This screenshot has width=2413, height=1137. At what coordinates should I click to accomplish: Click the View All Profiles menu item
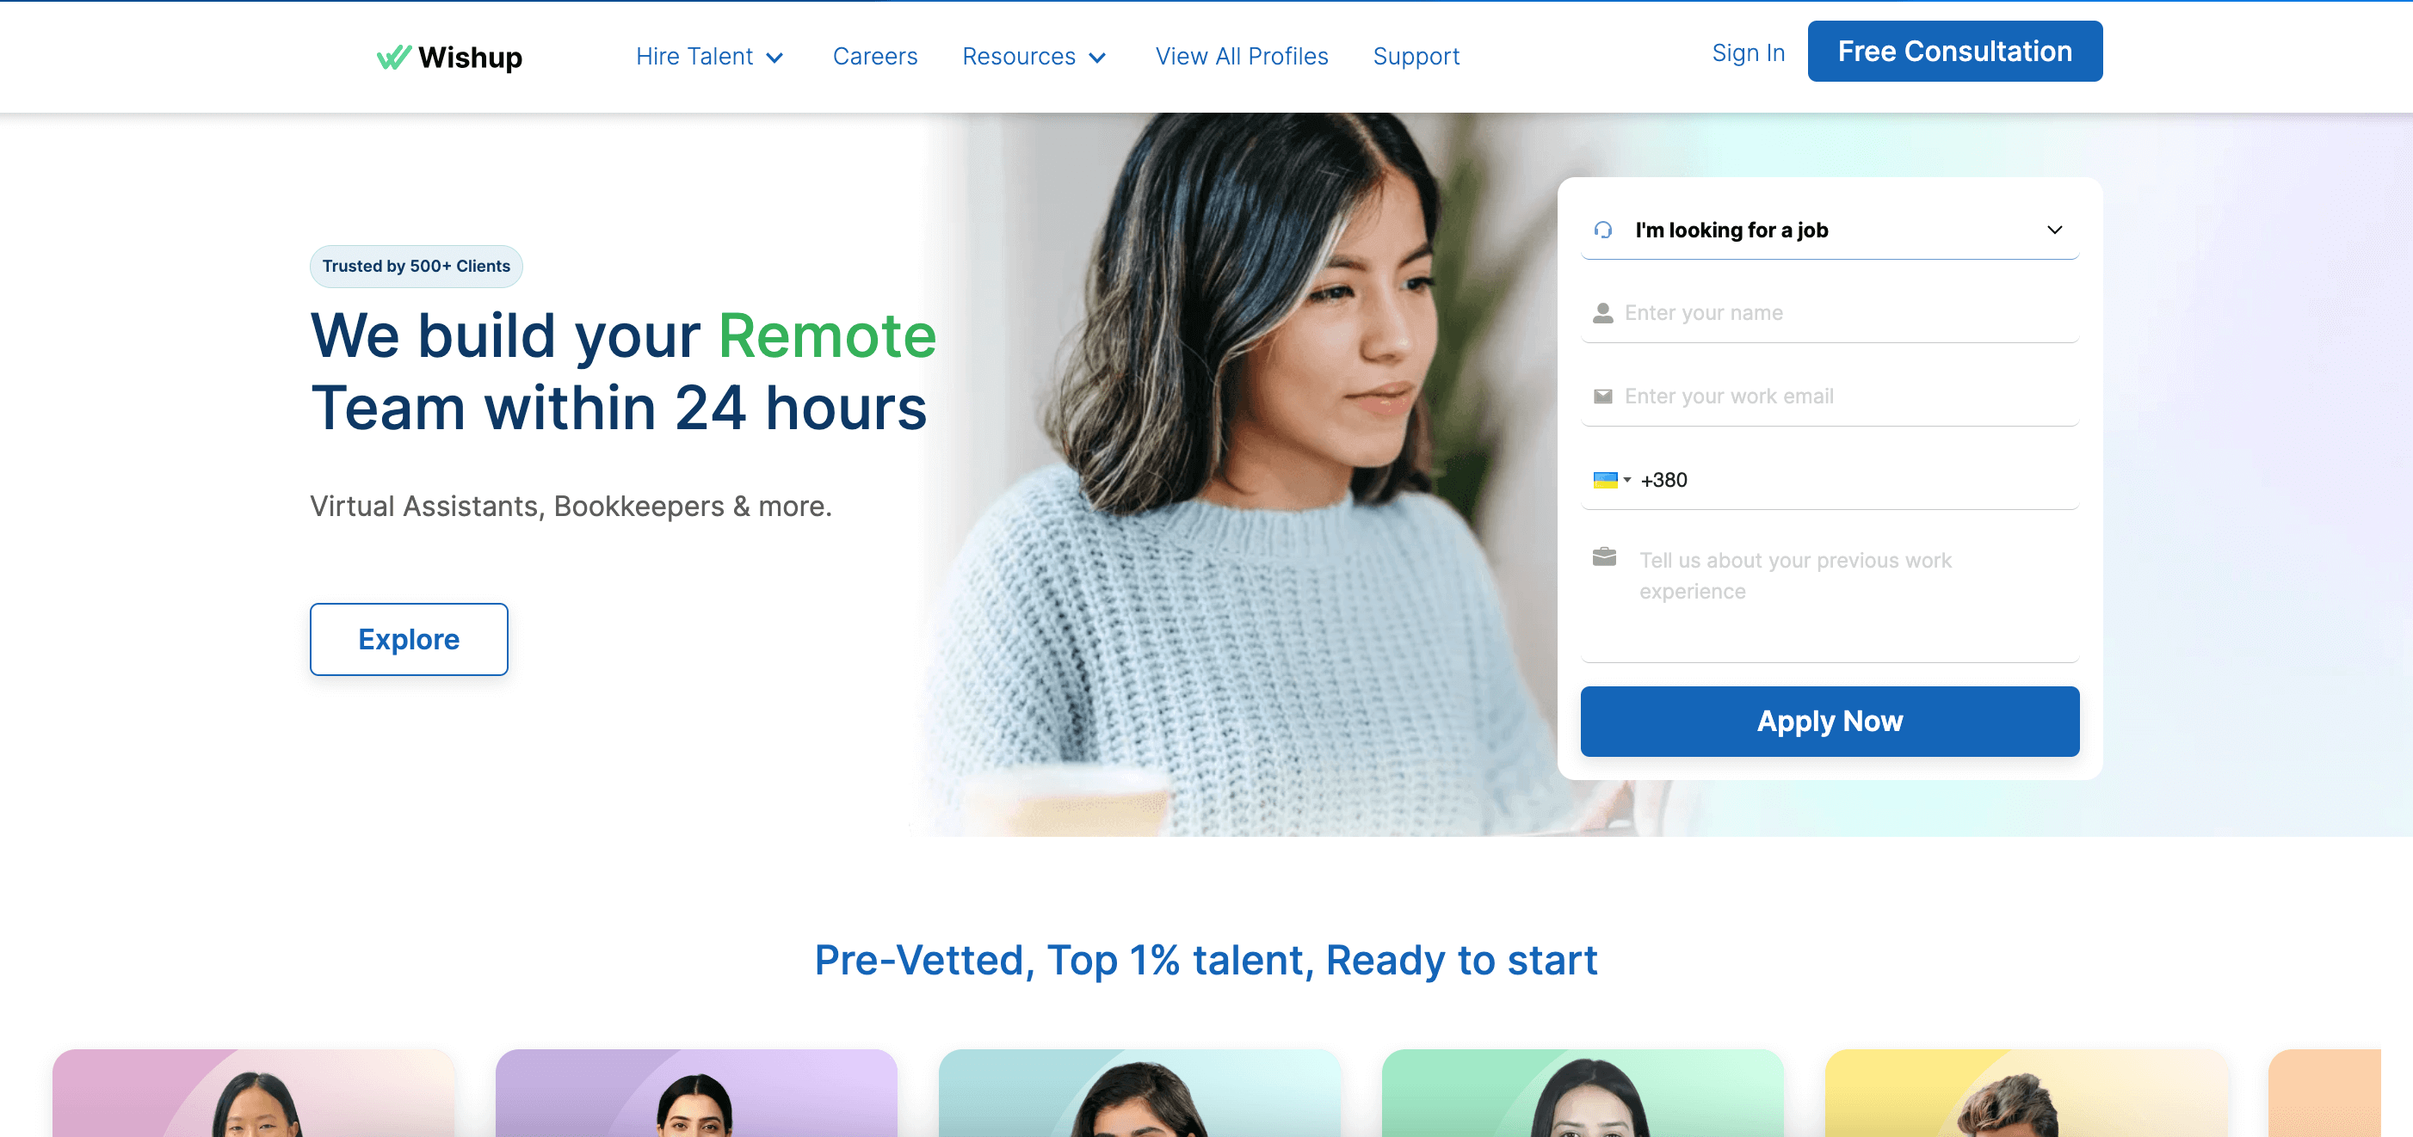[1242, 55]
